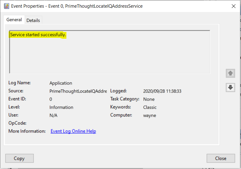
Task: Select the Log Name value 'Application'
Action: coord(61,83)
